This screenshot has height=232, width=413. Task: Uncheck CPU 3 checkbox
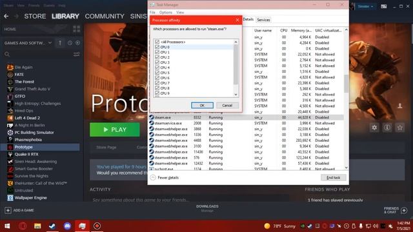point(157,63)
